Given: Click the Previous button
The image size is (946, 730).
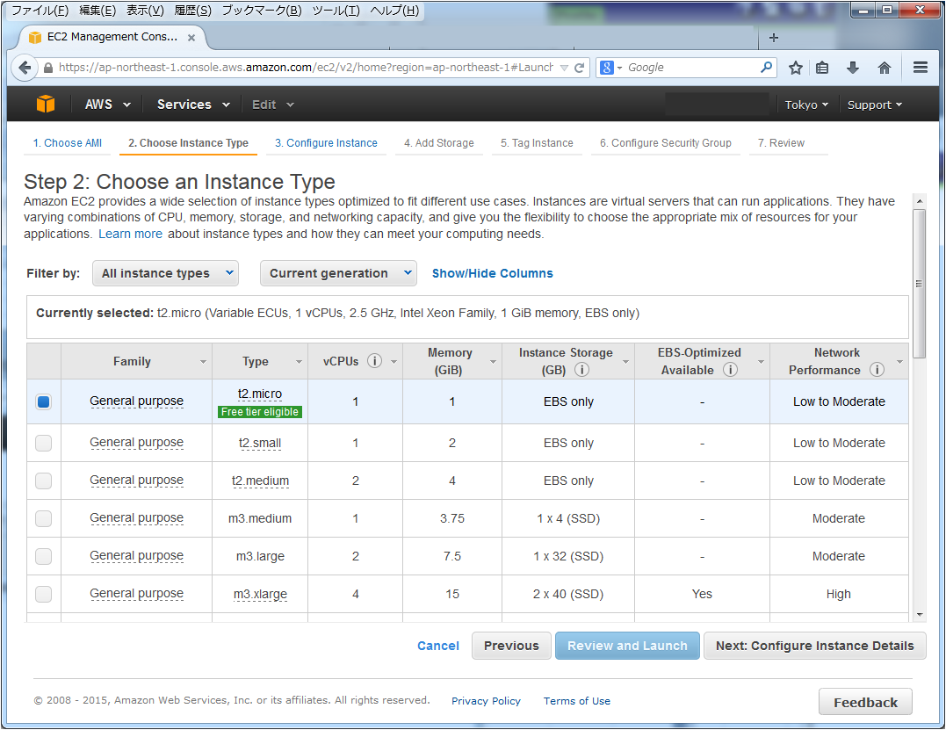Looking at the screenshot, I should pos(511,646).
